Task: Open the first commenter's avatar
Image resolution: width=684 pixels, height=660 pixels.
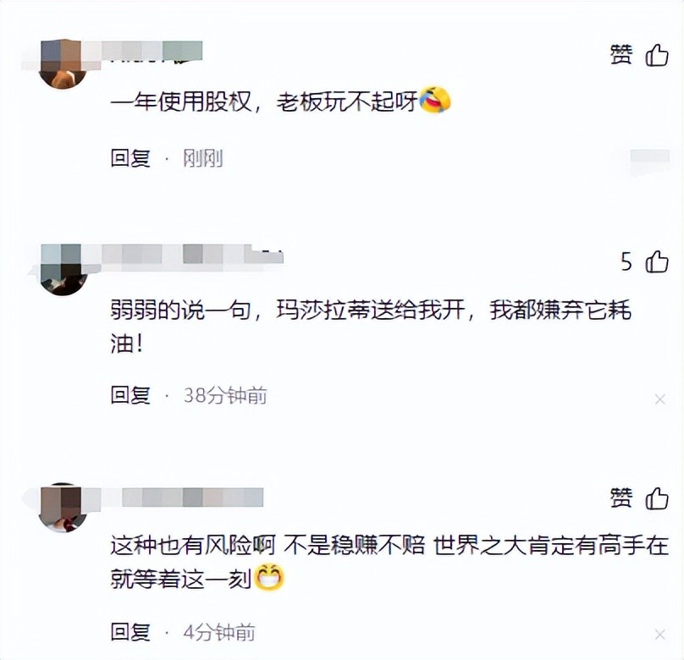Action: pos(63,63)
